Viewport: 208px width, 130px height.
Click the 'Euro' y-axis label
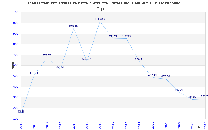tap(13, 66)
